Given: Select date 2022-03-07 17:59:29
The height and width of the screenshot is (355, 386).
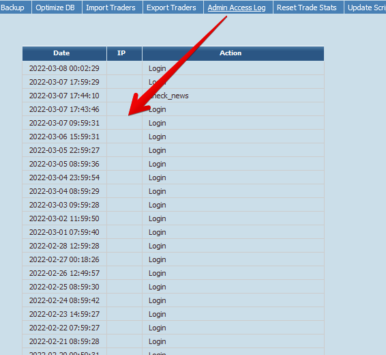Looking at the screenshot, I should coord(64,82).
